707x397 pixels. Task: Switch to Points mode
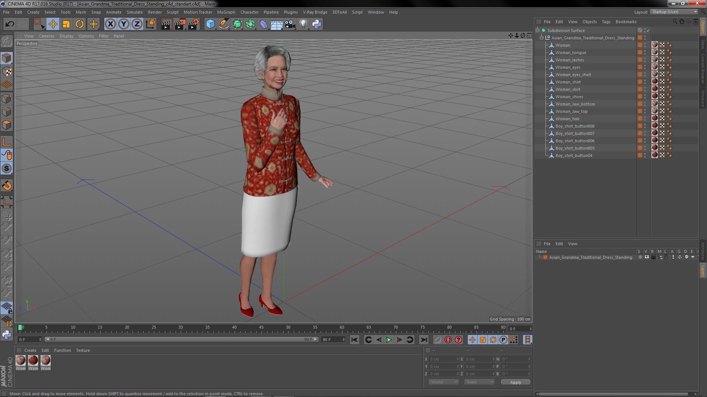[7, 99]
